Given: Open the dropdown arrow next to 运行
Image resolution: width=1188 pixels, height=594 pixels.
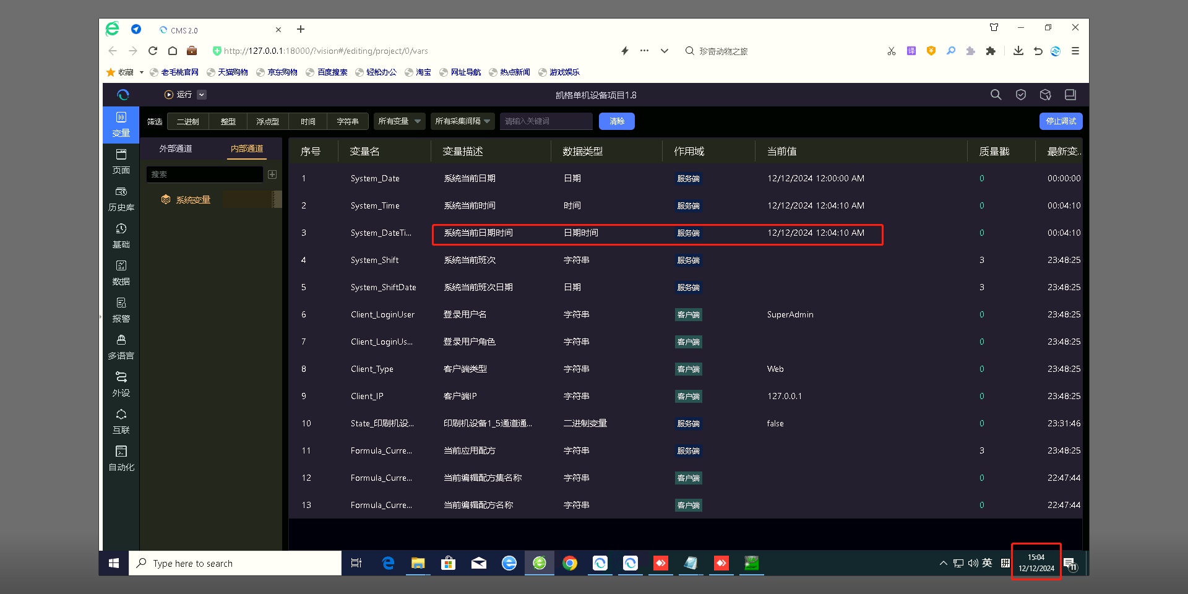Looking at the screenshot, I should [x=202, y=95].
